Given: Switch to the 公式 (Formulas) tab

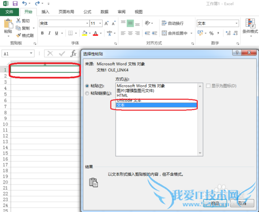Looking at the screenshot, I should (88, 12).
